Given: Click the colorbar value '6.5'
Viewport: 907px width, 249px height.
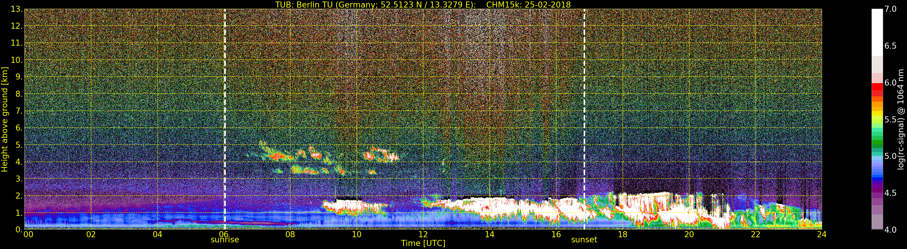Looking at the screenshot, I should [x=890, y=46].
